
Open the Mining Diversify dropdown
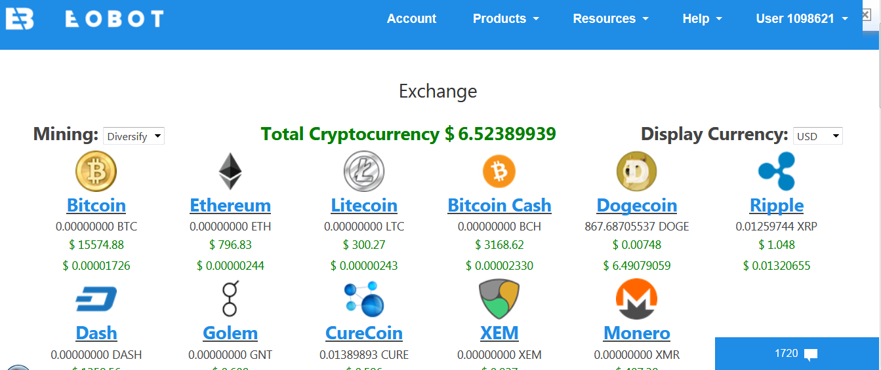coord(134,136)
